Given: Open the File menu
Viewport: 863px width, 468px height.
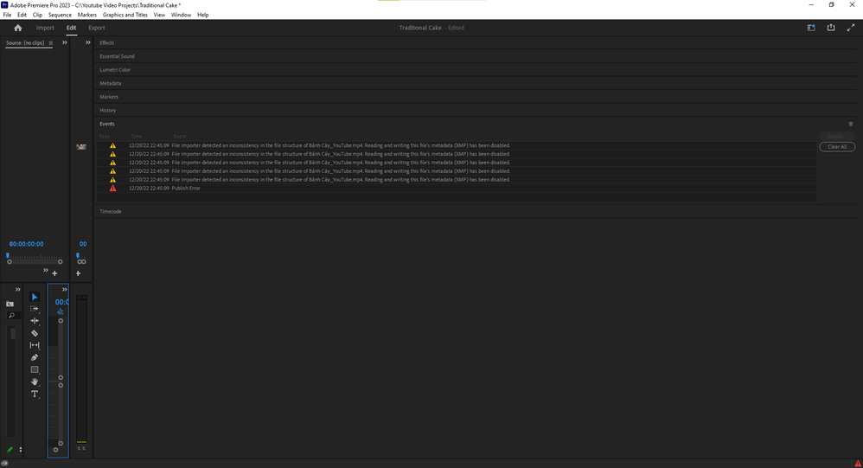Looking at the screenshot, I should 7,15.
